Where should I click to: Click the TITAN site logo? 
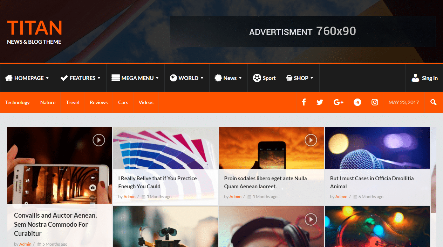pyautogui.click(x=34, y=28)
